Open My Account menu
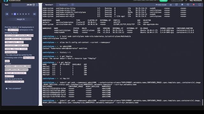Screen dimensions: 204x114 pyautogui.click(x=196, y=1)
